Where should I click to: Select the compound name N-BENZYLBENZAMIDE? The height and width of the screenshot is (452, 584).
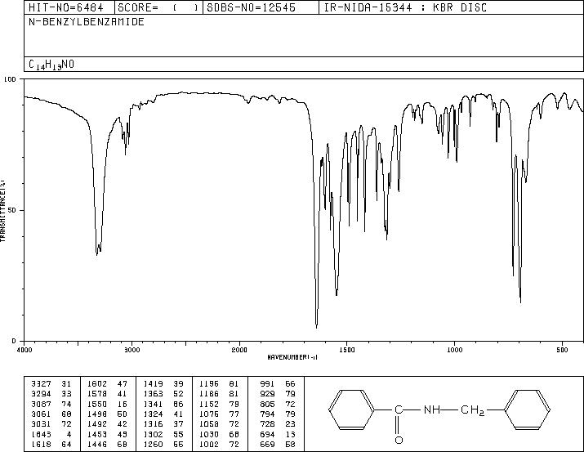(87, 22)
